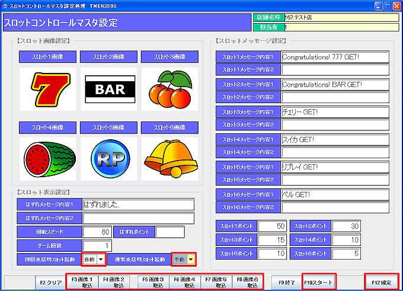This screenshot has width=403, height=291.
Task: Close the TMEN3500 window
Action: click(x=397, y=6)
